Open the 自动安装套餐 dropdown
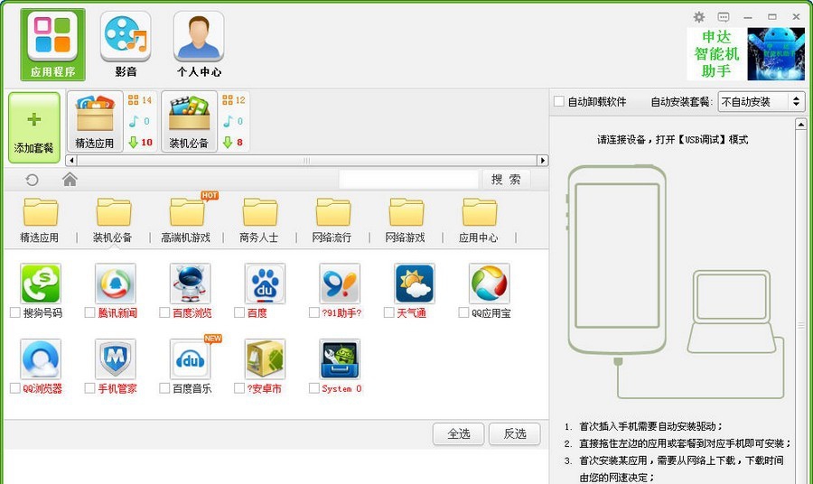 pyautogui.click(x=762, y=101)
